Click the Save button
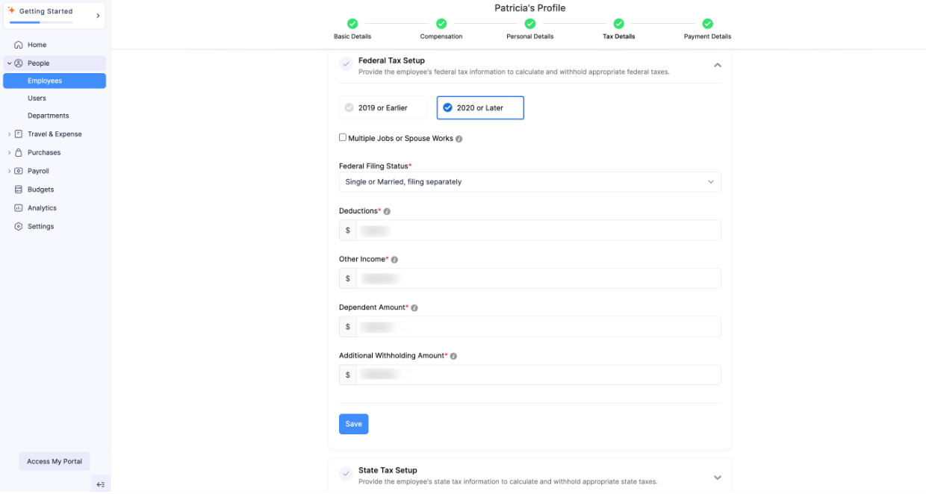The width and height of the screenshot is (926, 494). point(353,423)
